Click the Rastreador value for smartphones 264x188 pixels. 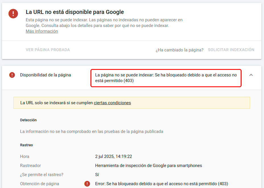click(x=148, y=166)
